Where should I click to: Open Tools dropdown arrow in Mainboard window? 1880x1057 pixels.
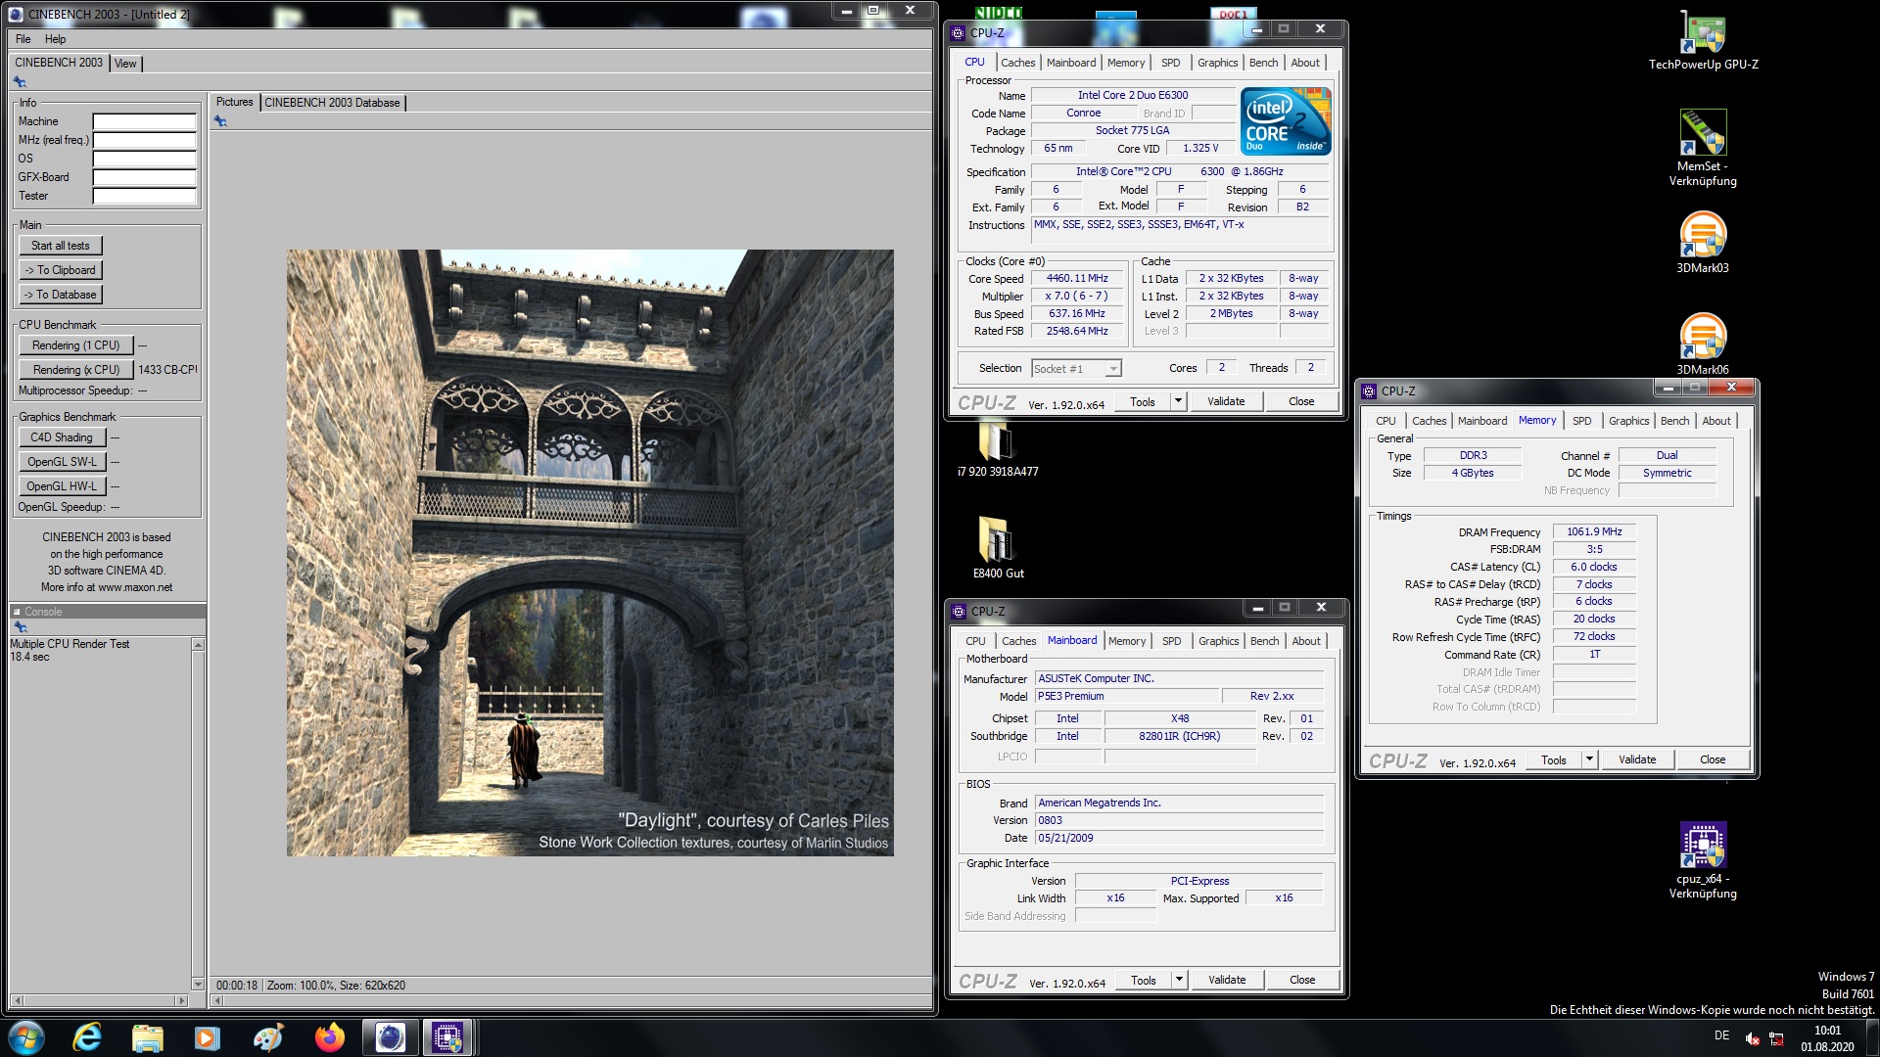1179,980
